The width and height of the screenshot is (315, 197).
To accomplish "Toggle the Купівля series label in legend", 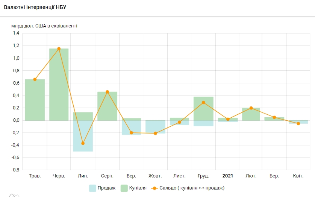I will pyautogui.click(x=138, y=188).
